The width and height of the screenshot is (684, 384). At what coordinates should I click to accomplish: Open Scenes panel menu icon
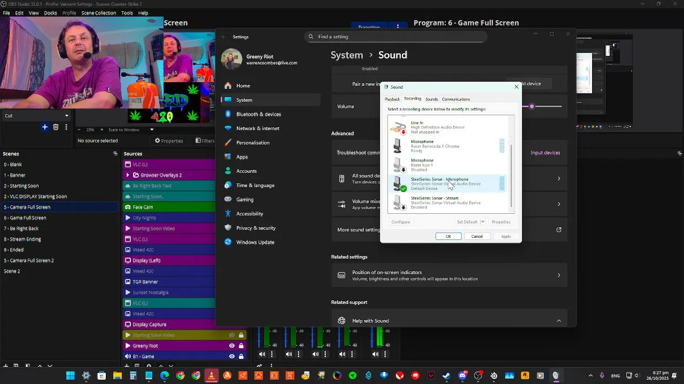[115, 154]
